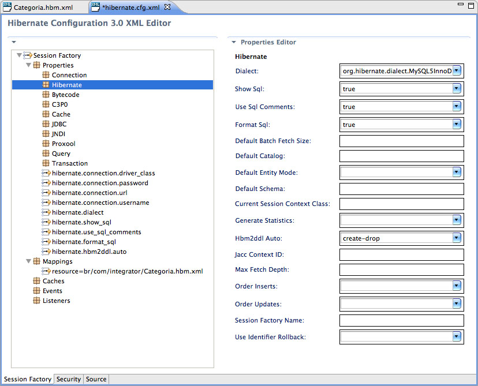Collapse the Mappings tree node
This screenshot has width=478, height=386.
[29, 261]
